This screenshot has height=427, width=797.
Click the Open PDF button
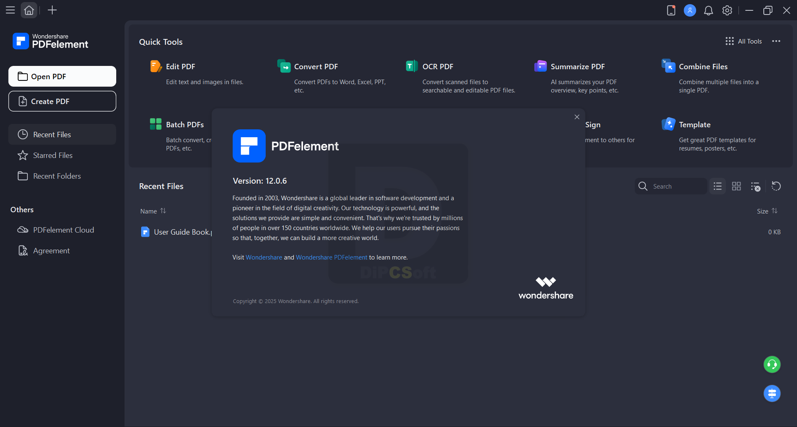click(x=62, y=76)
